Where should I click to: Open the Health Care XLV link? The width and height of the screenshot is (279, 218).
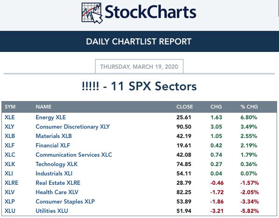[x=57, y=192]
